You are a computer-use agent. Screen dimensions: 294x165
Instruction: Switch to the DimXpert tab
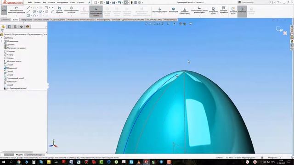click(116, 20)
